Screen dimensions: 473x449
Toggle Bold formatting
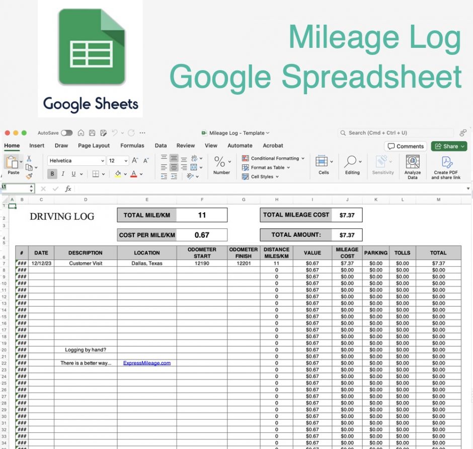pyautogui.click(x=52, y=174)
